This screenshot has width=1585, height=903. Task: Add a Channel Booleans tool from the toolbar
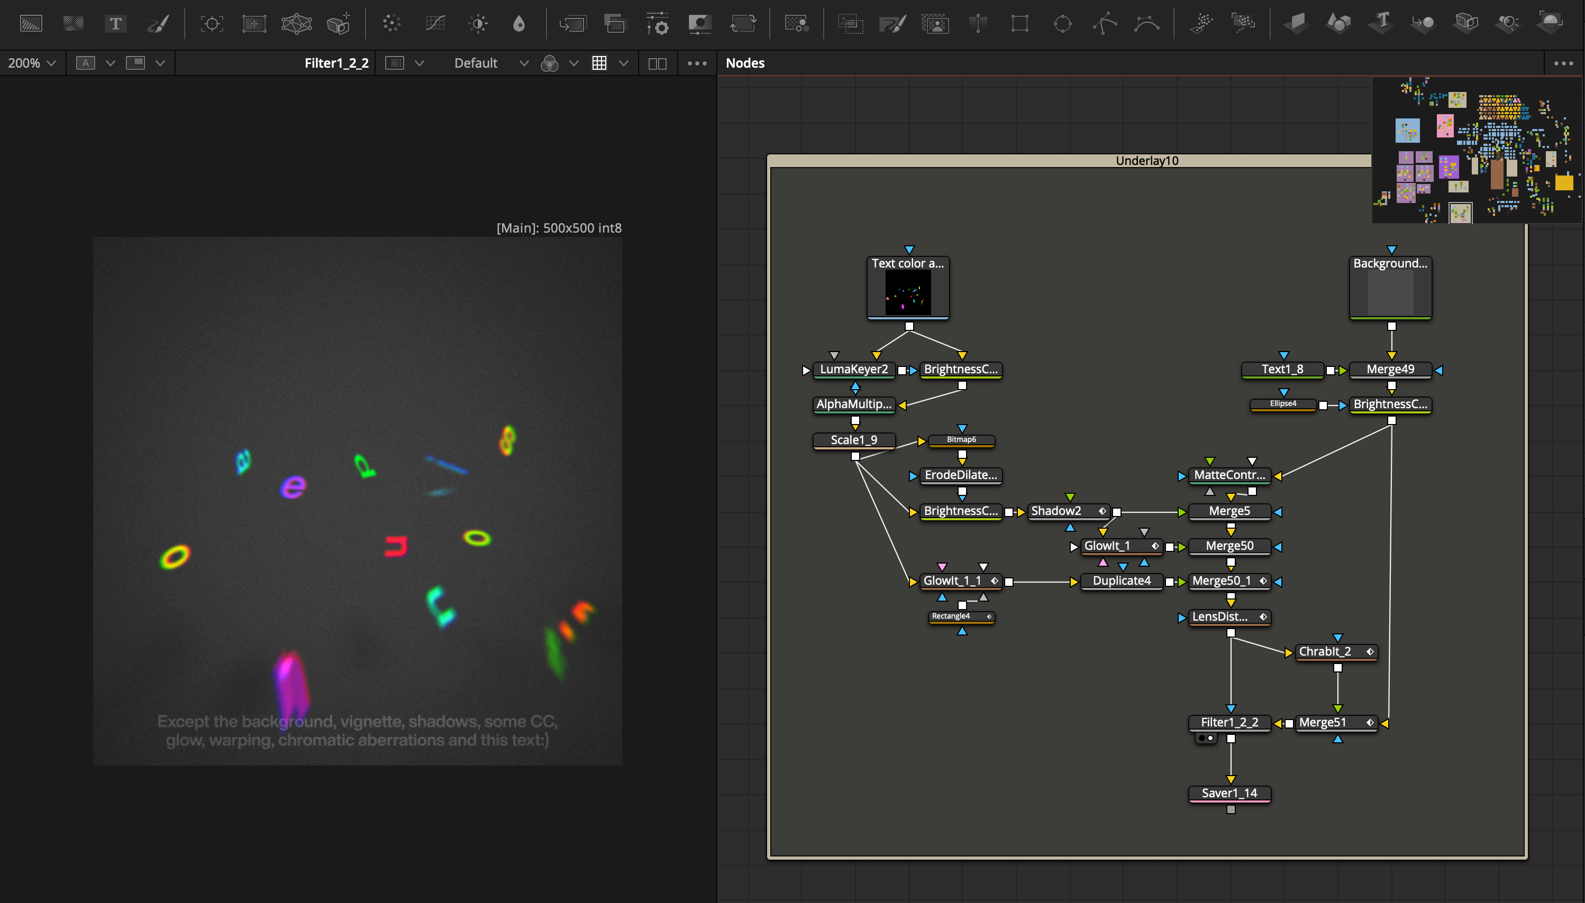[x=615, y=24]
